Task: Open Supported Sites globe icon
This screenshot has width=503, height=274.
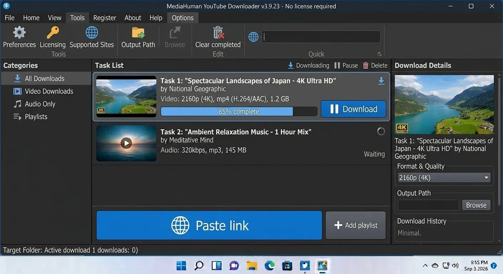Action: coord(92,33)
